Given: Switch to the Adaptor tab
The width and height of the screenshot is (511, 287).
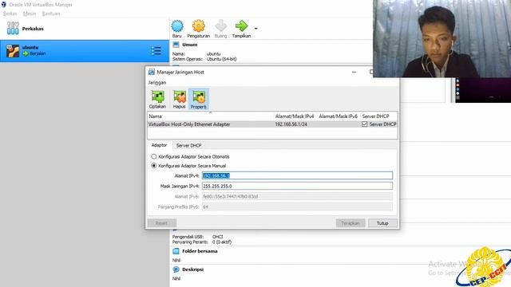Looking at the screenshot, I should [159, 145].
